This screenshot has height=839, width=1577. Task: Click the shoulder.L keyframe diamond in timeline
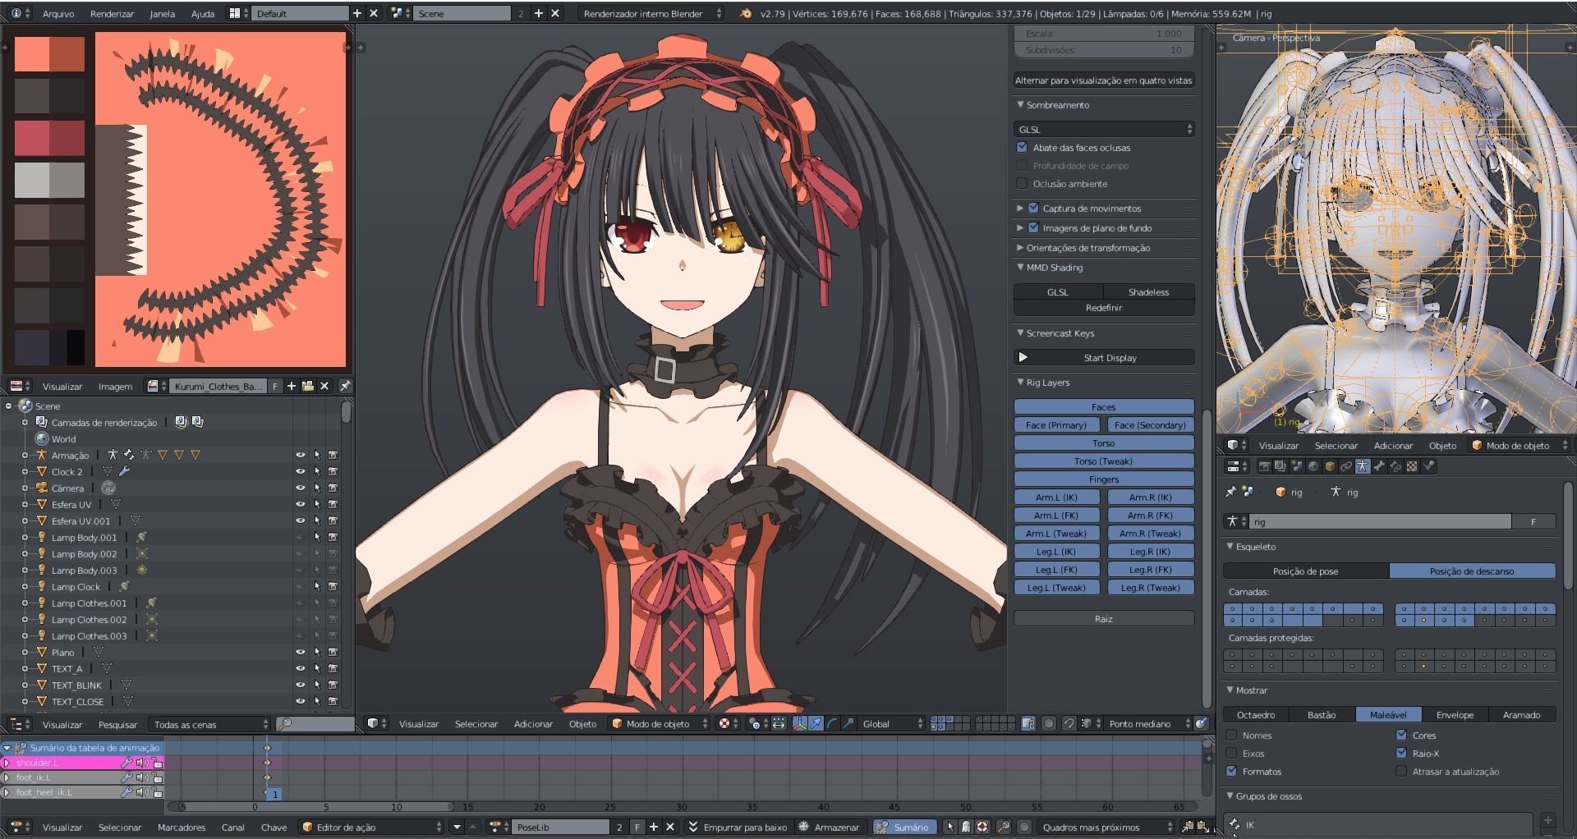click(267, 763)
